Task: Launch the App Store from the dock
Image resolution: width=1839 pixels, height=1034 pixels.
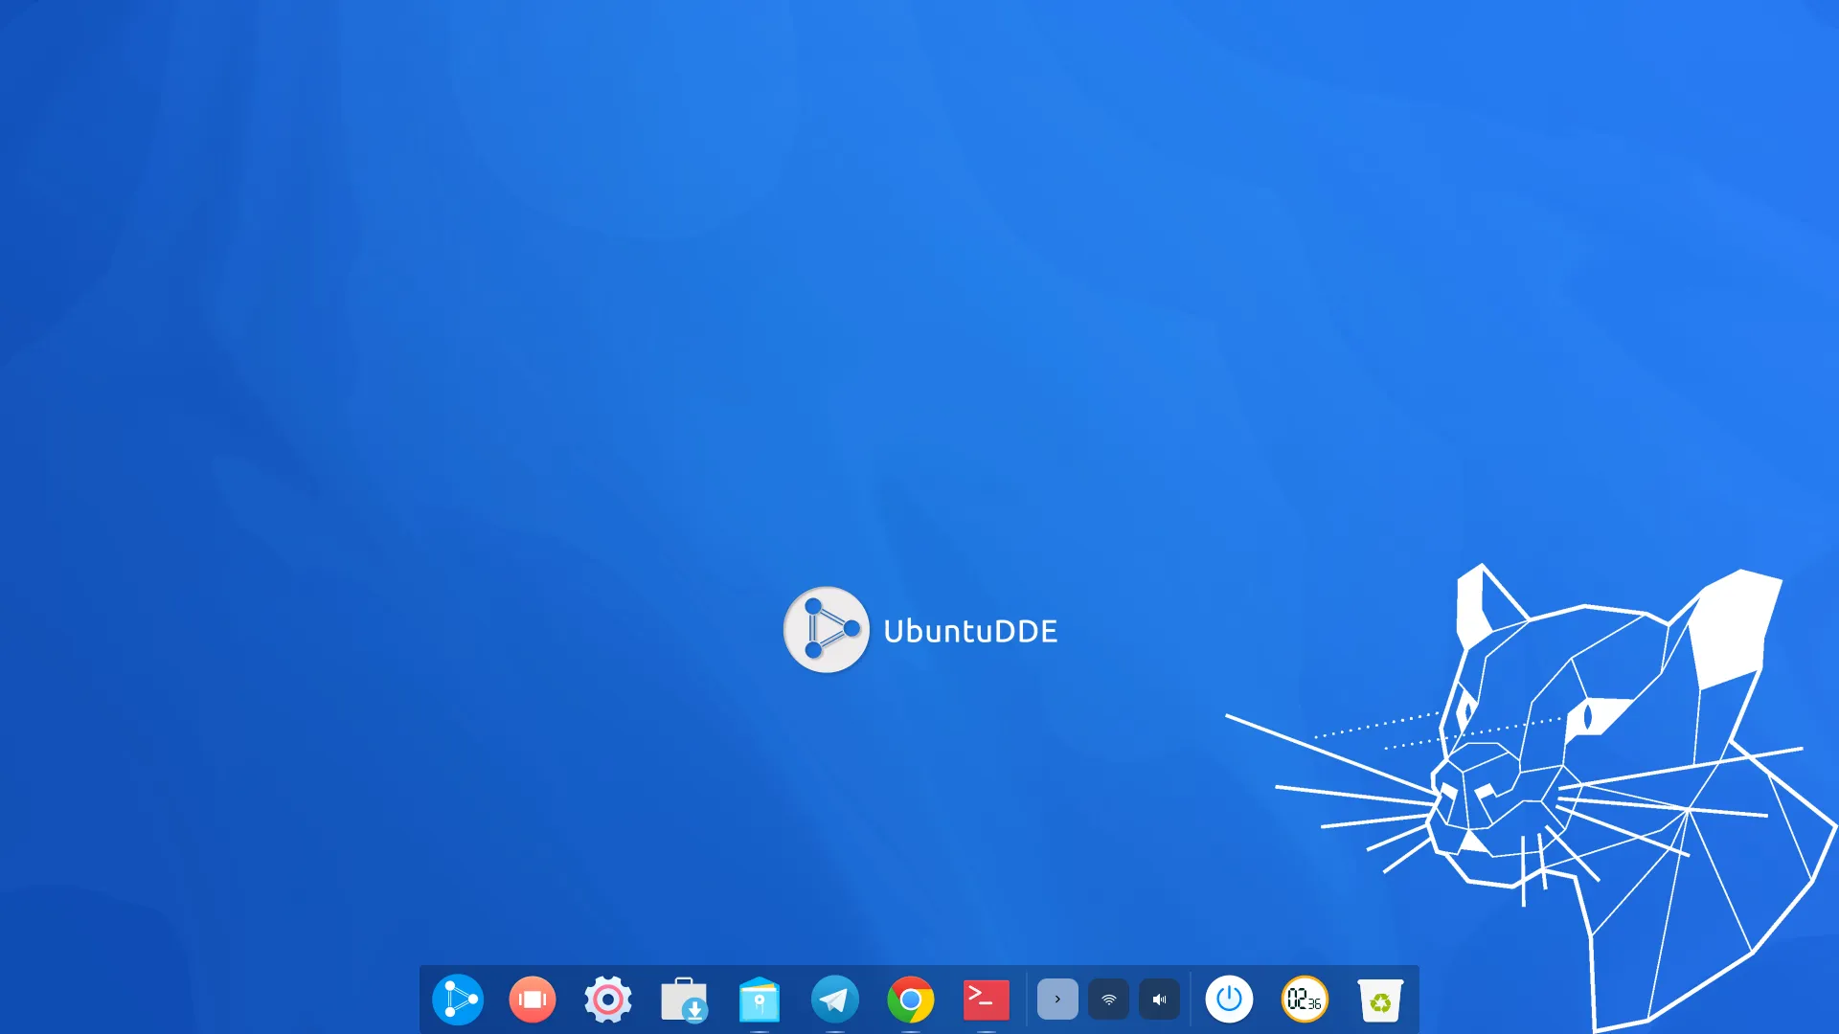Action: click(x=683, y=999)
